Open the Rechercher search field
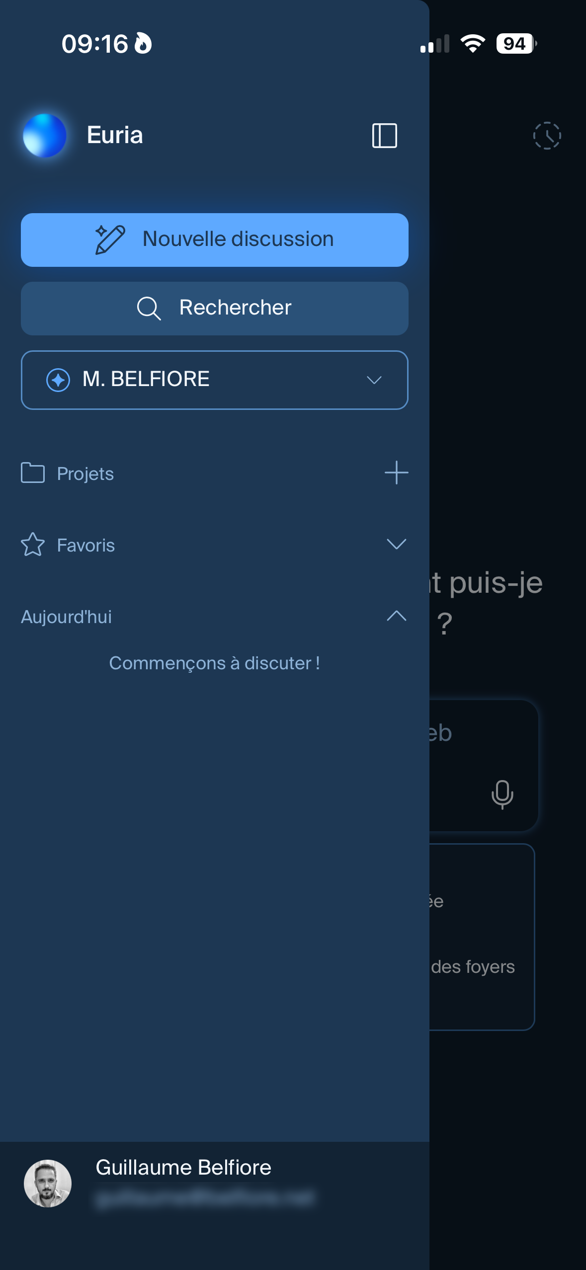 (215, 308)
